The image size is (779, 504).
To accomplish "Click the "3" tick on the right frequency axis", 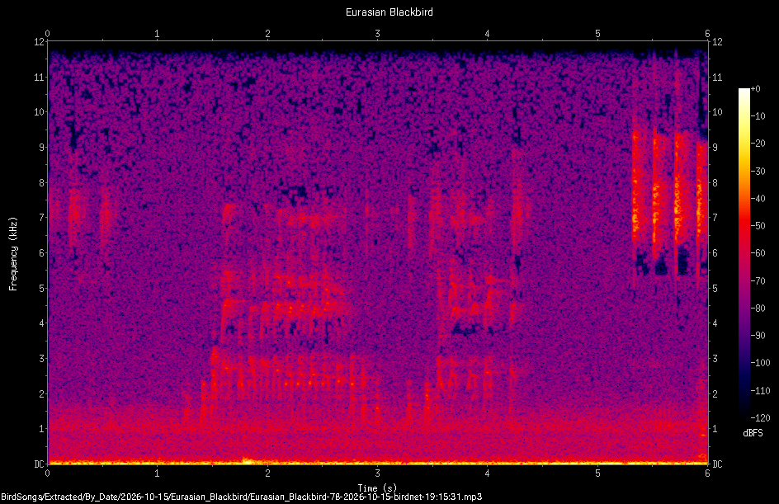I will click(715, 359).
